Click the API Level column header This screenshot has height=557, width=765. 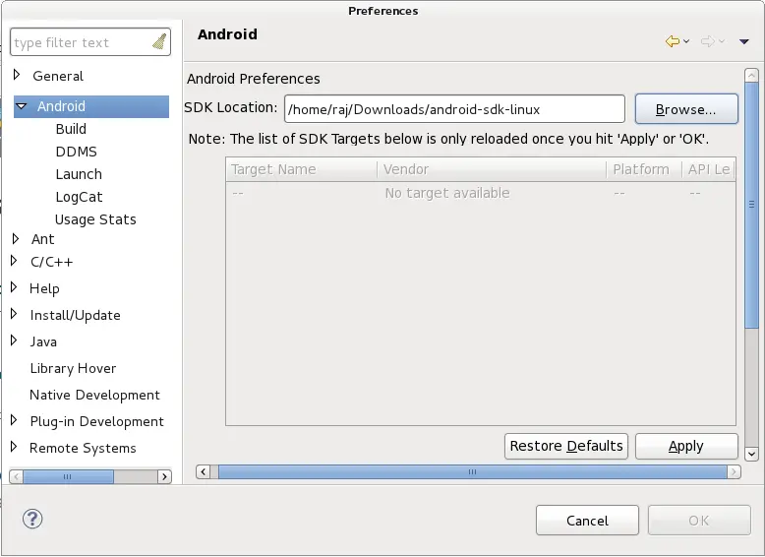(709, 169)
